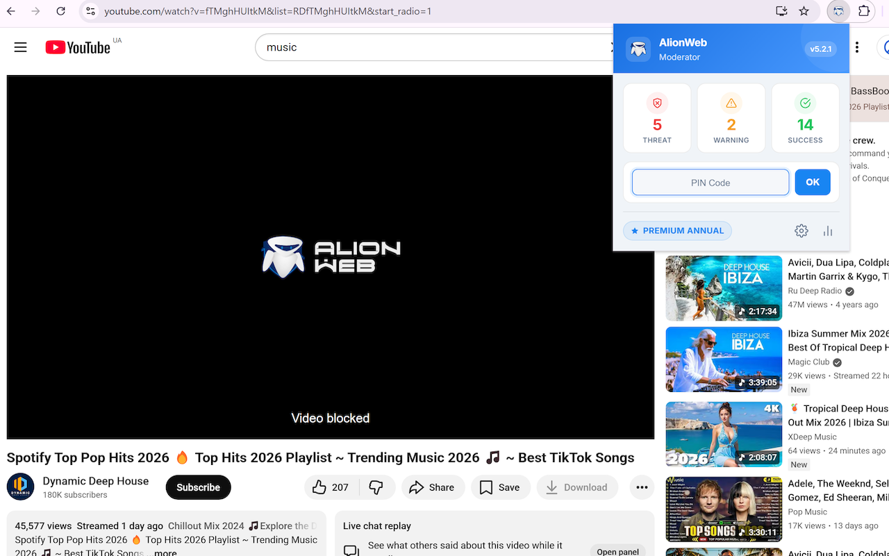The image size is (889, 556).
Task: Click the Premium Annual badge
Action: (x=677, y=231)
